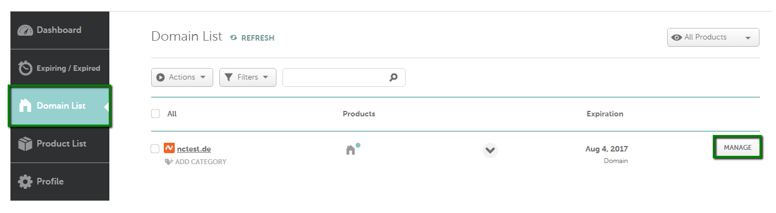Click the Dashboard gauge icon
776x213 pixels.
(25, 30)
